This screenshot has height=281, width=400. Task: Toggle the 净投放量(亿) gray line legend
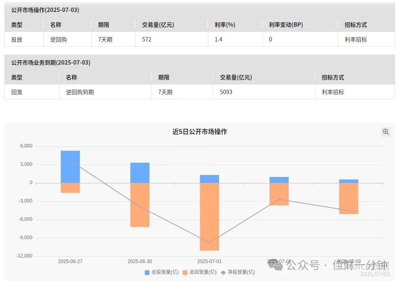238,272
